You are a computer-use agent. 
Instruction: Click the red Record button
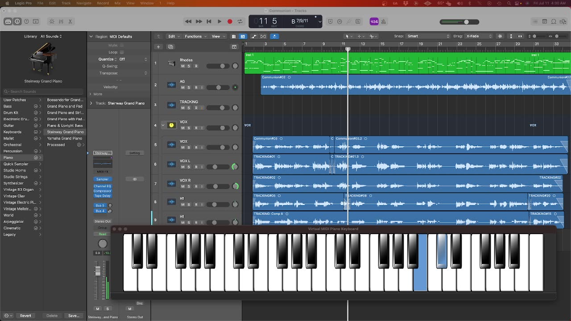(230, 21)
